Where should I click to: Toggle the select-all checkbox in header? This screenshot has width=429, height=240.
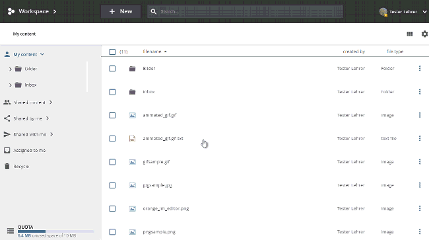coord(112,52)
